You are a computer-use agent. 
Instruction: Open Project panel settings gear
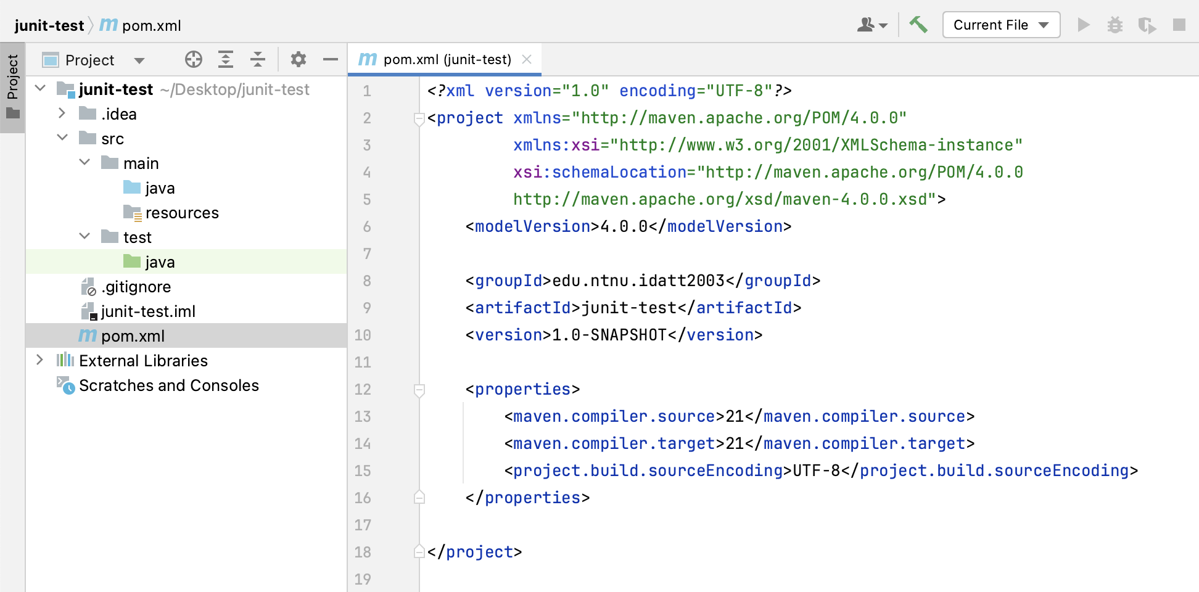click(299, 59)
